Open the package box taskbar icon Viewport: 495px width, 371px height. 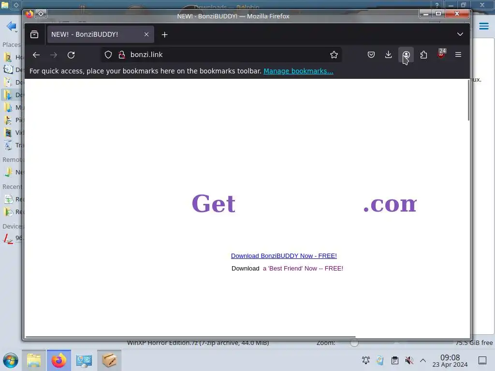[109, 360]
